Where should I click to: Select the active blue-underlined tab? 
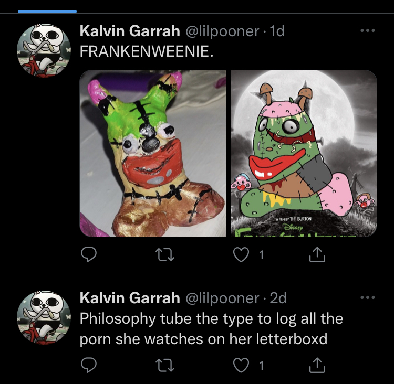coord(47,12)
